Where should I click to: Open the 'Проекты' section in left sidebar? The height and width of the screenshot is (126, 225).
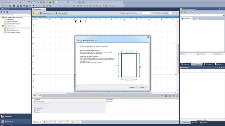(15, 117)
